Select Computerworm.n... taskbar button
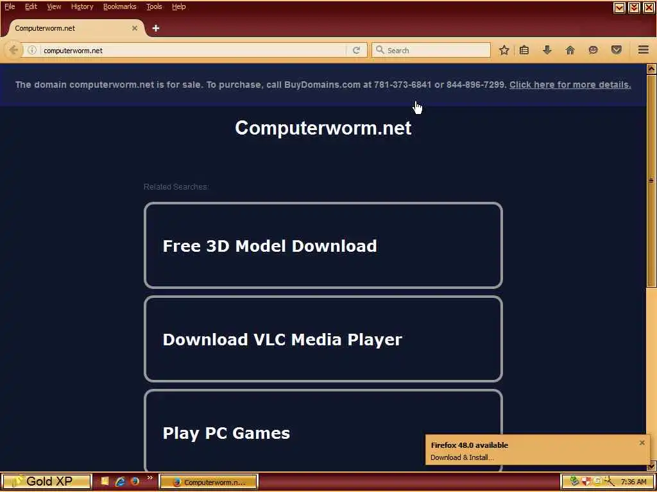The image size is (657, 492). click(x=209, y=482)
